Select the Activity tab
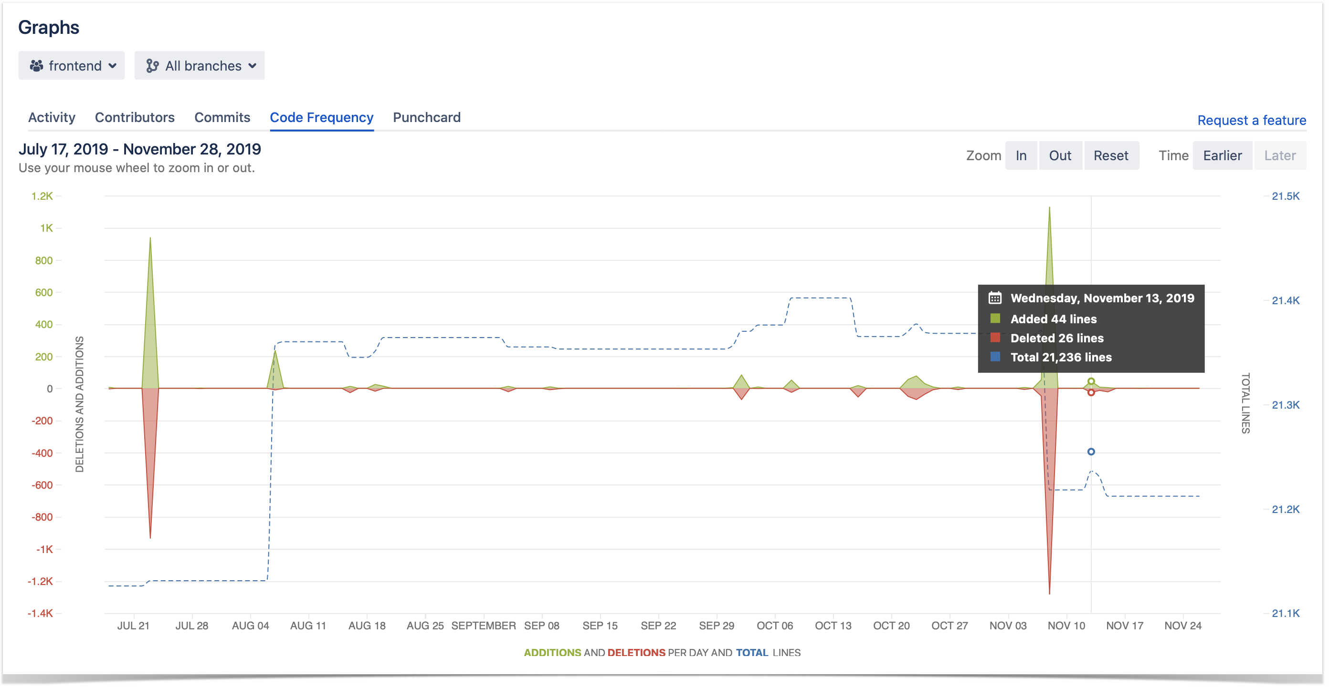 point(51,117)
